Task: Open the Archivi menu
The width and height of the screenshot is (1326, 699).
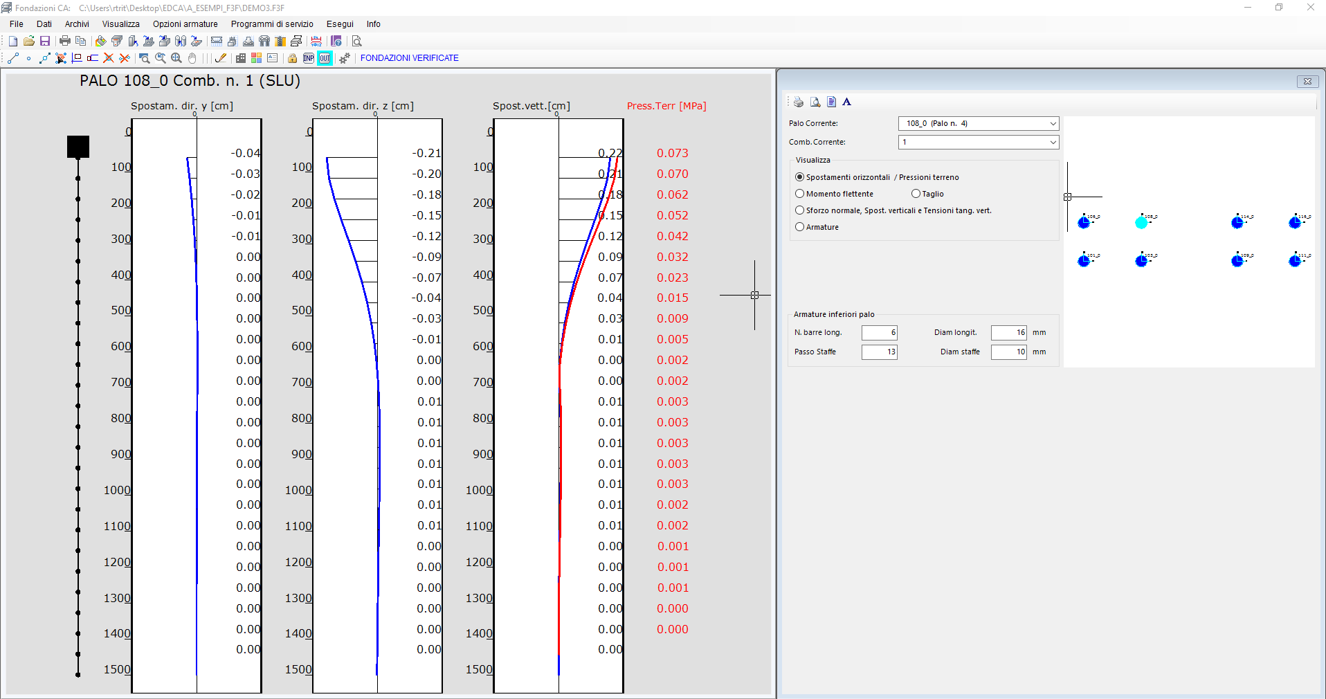Action: [77, 24]
